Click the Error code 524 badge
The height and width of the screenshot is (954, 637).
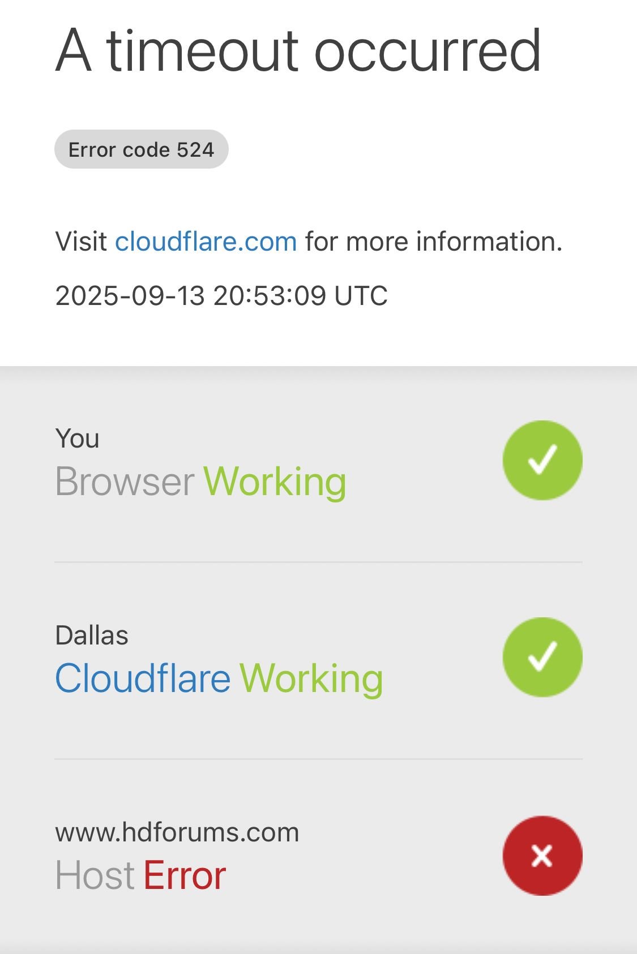(x=141, y=149)
